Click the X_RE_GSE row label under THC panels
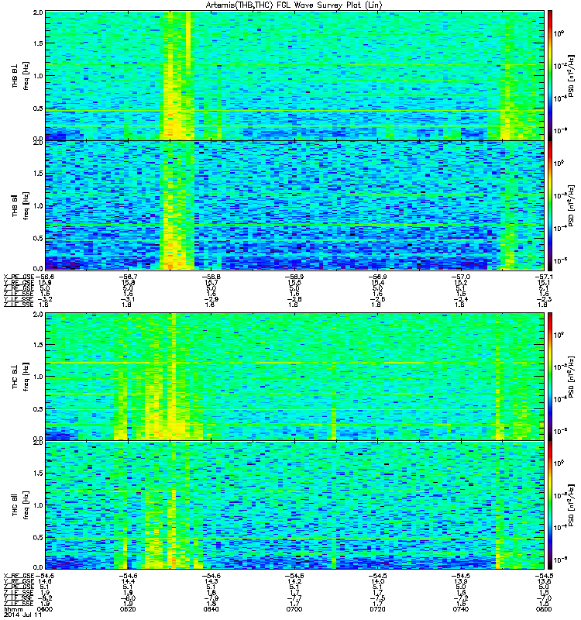Viewport: 581px width, 620px height. click(x=19, y=576)
